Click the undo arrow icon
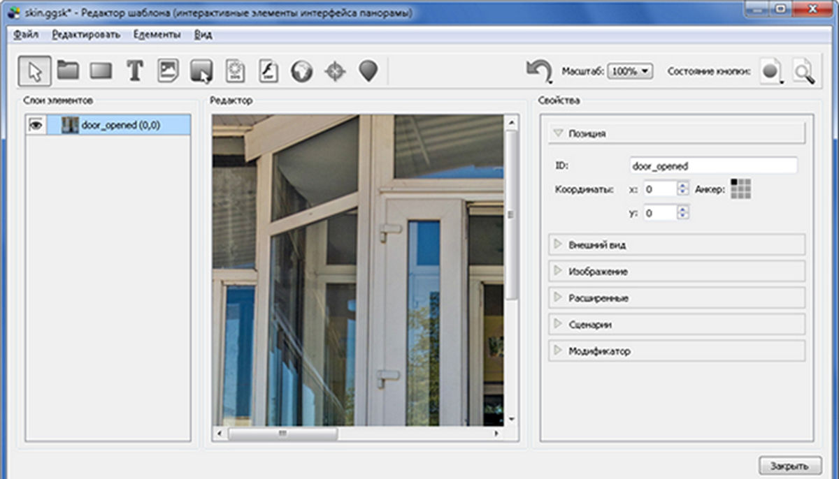The width and height of the screenshot is (839, 479). [539, 71]
